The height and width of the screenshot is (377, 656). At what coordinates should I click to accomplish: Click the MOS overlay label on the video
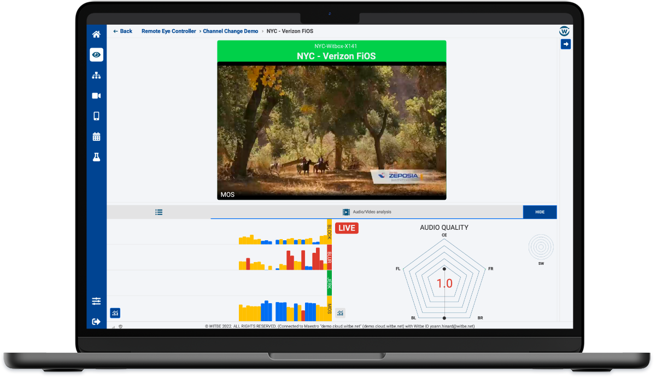[x=227, y=194]
